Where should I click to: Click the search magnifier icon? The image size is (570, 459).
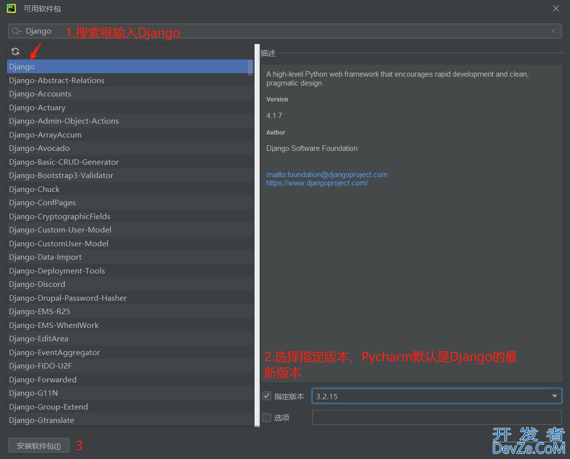click(16, 31)
